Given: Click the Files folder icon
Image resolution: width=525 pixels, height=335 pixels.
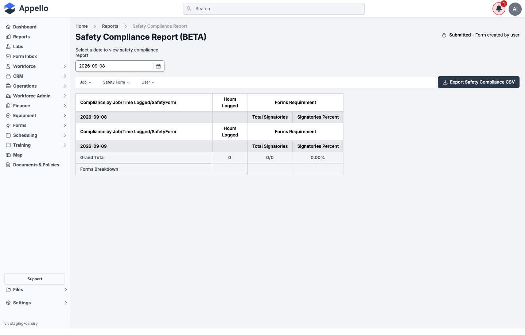Looking at the screenshot, I should (x=8, y=290).
